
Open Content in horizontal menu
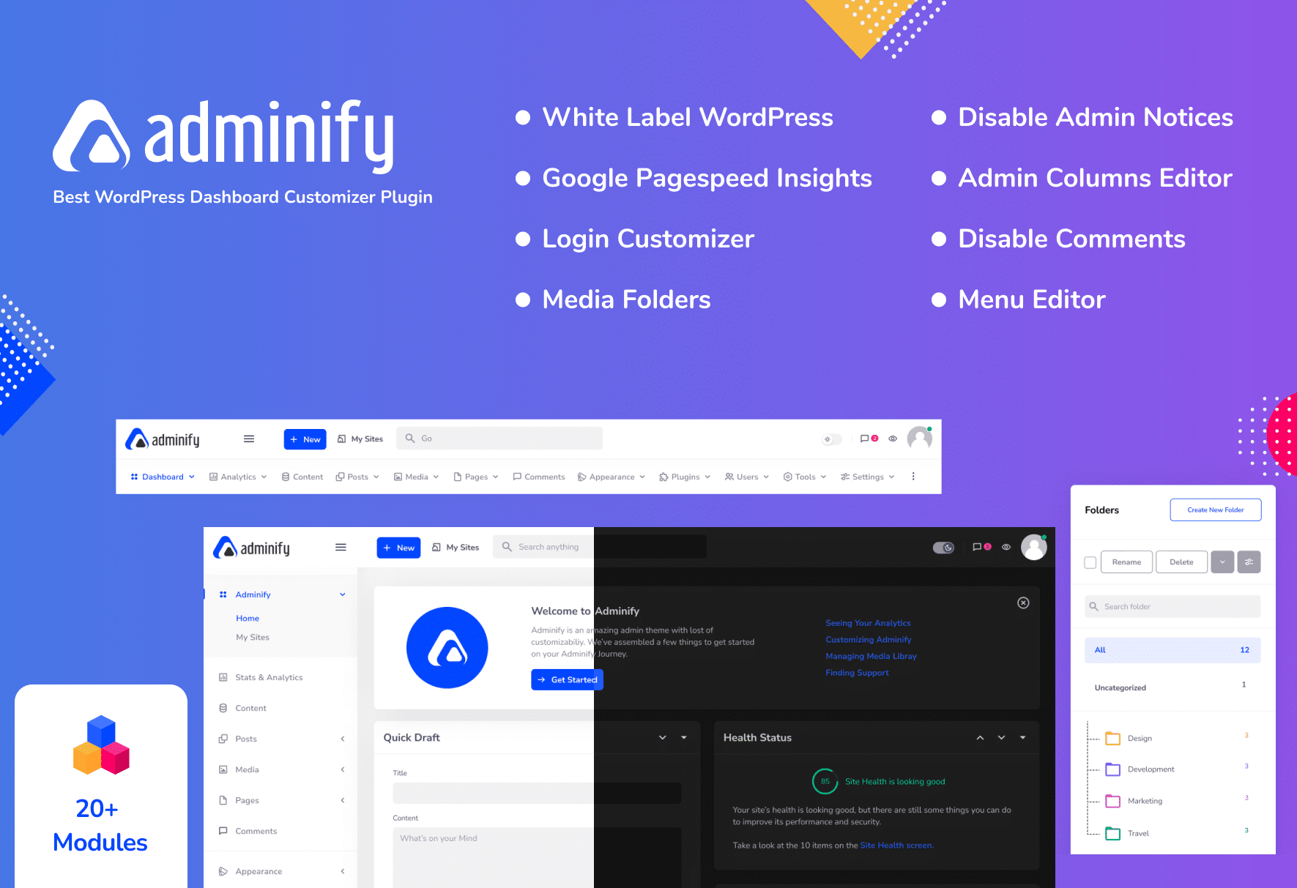point(302,477)
